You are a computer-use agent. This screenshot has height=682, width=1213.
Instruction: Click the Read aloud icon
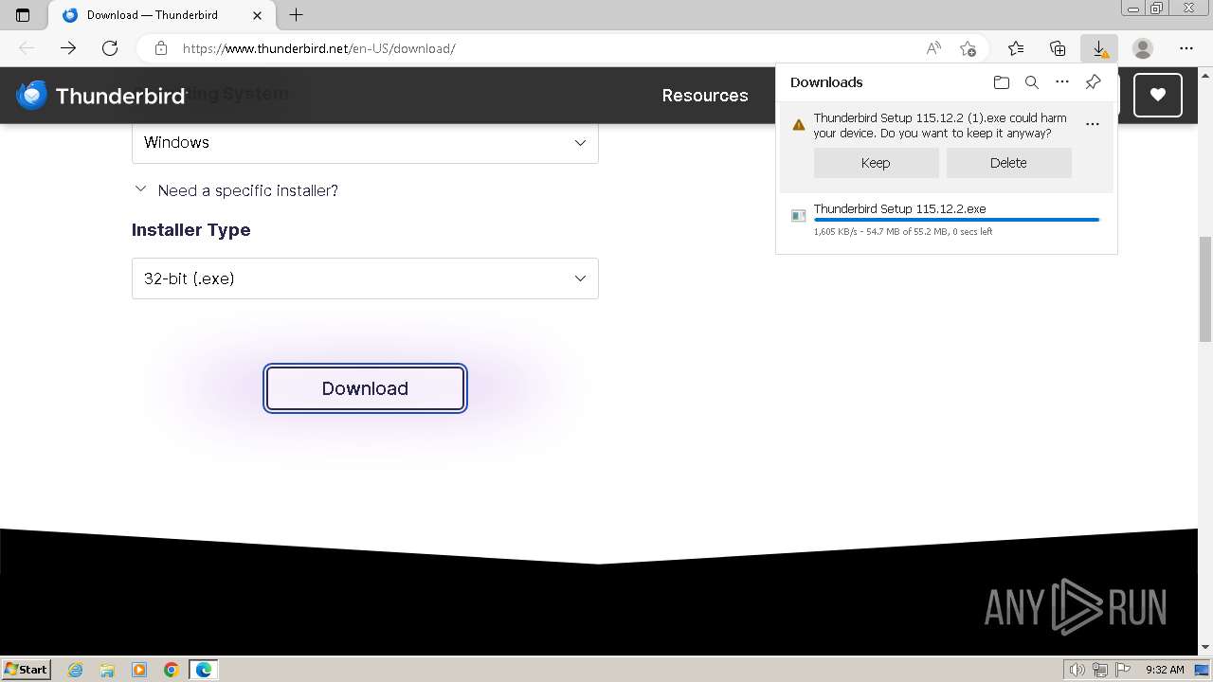933,48
